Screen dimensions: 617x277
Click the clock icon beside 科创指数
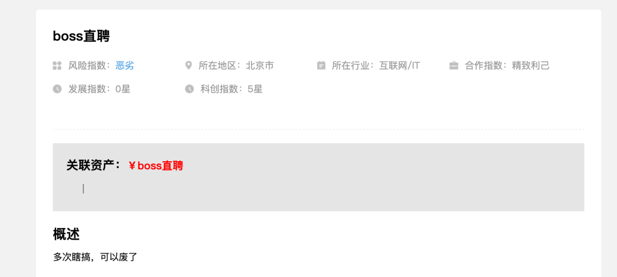tap(189, 89)
